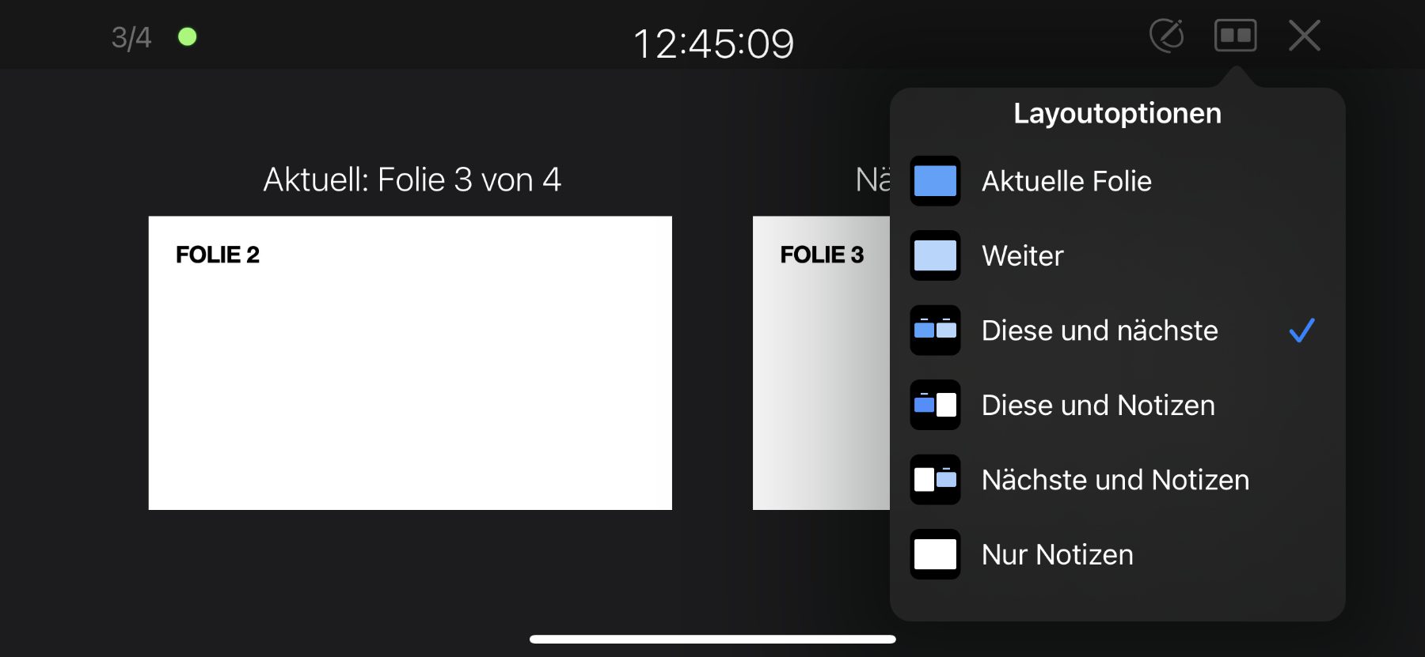The image size is (1425, 657).
Task: Open the Layoutoptionen popover from the toolbar
Action: [1235, 36]
